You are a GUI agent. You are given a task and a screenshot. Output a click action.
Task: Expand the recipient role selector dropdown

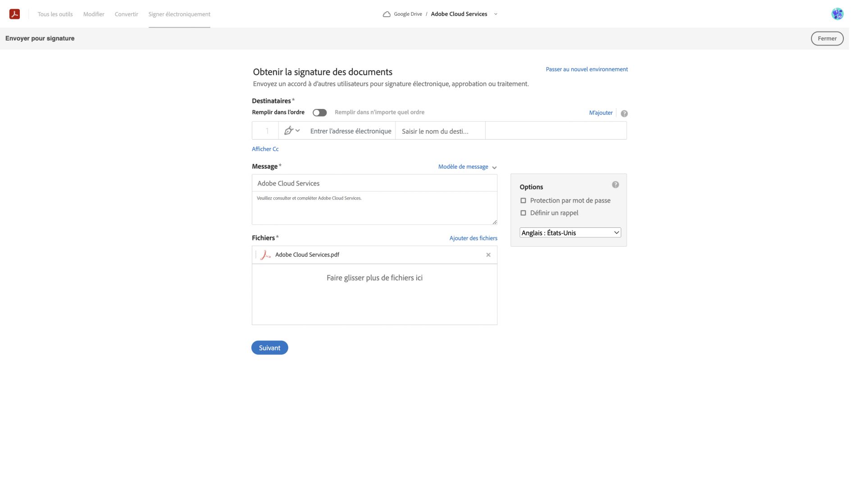(292, 130)
